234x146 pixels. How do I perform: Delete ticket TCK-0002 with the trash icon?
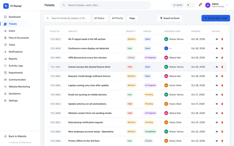[222, 85]
